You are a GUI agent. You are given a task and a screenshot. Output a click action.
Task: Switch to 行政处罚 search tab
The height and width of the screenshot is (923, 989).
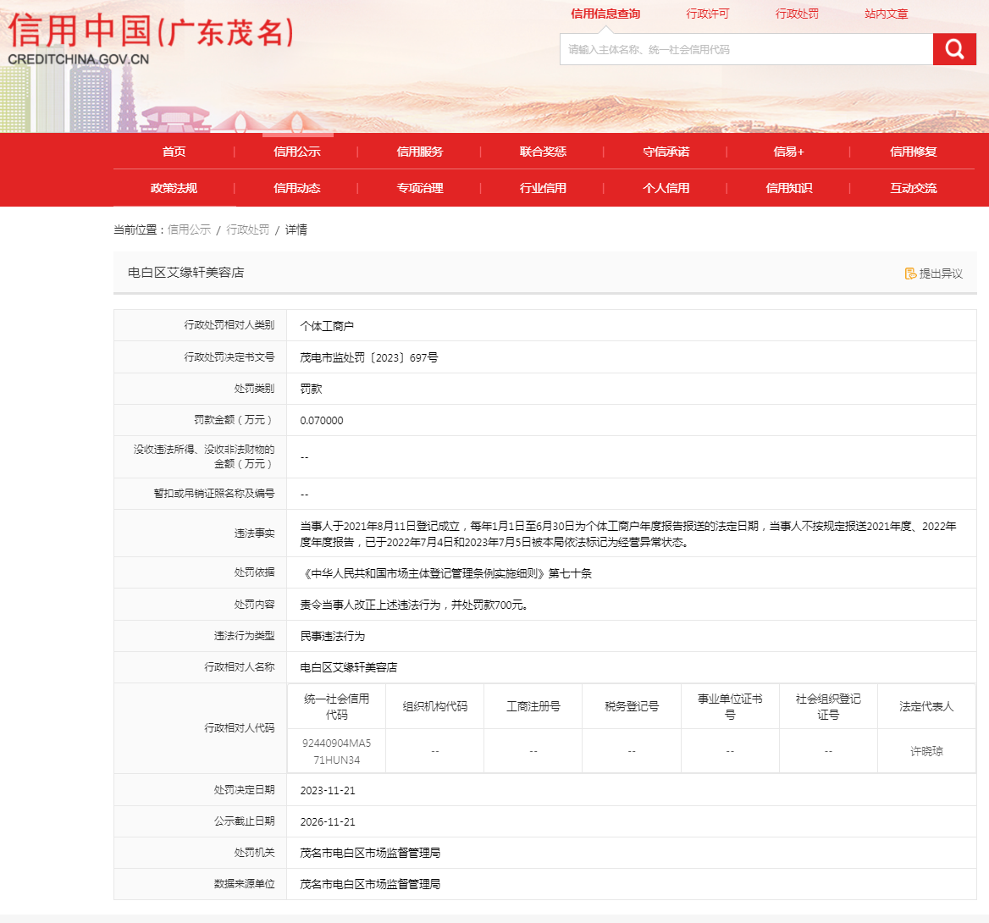coord(797,14)
